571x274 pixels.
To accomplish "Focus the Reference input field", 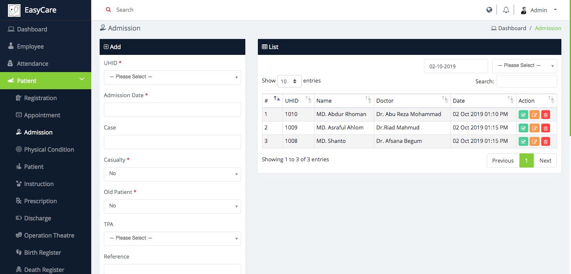I will (x=172, y=269).
